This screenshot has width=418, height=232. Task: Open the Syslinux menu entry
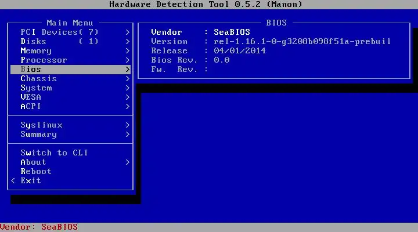(x=70, y=125)
